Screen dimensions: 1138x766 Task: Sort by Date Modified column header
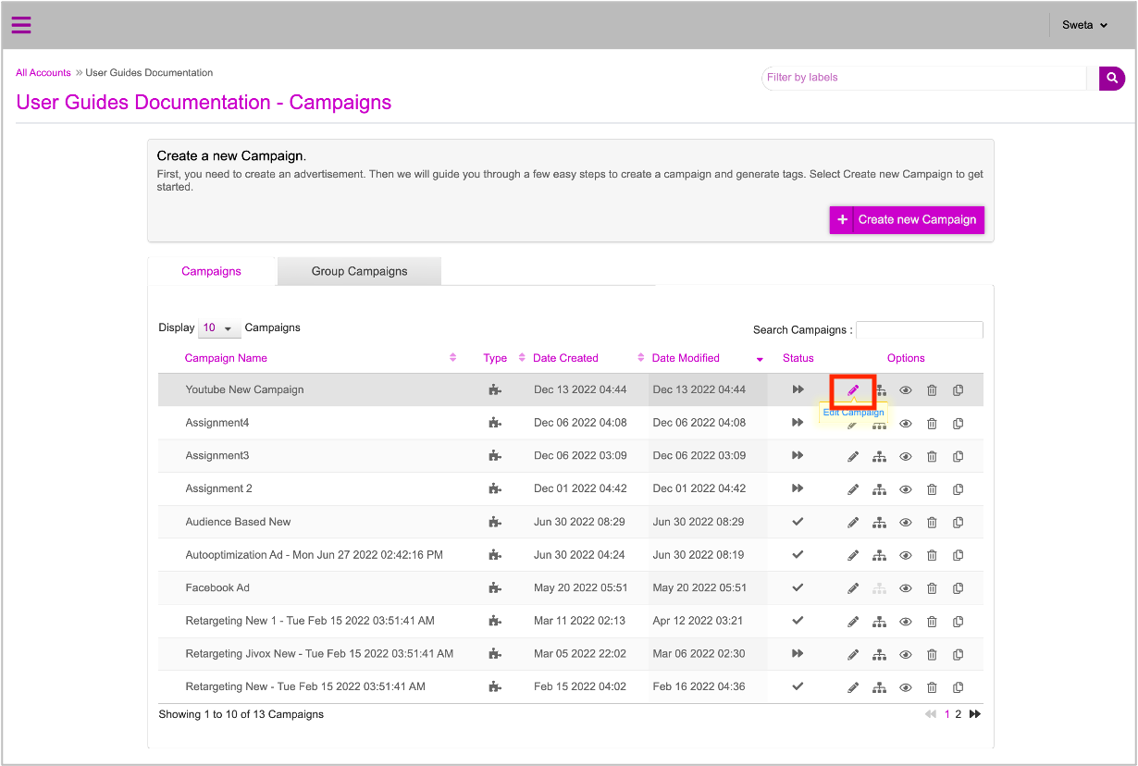(x=686, y=358)
